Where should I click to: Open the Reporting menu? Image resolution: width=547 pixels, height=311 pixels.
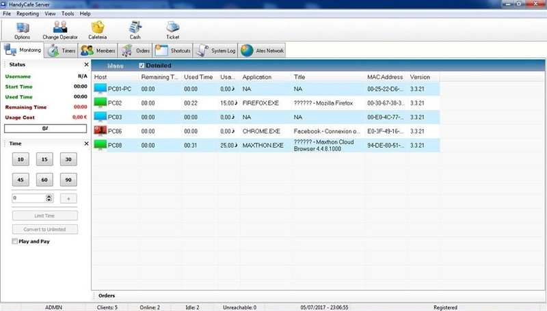click(27, 14)
